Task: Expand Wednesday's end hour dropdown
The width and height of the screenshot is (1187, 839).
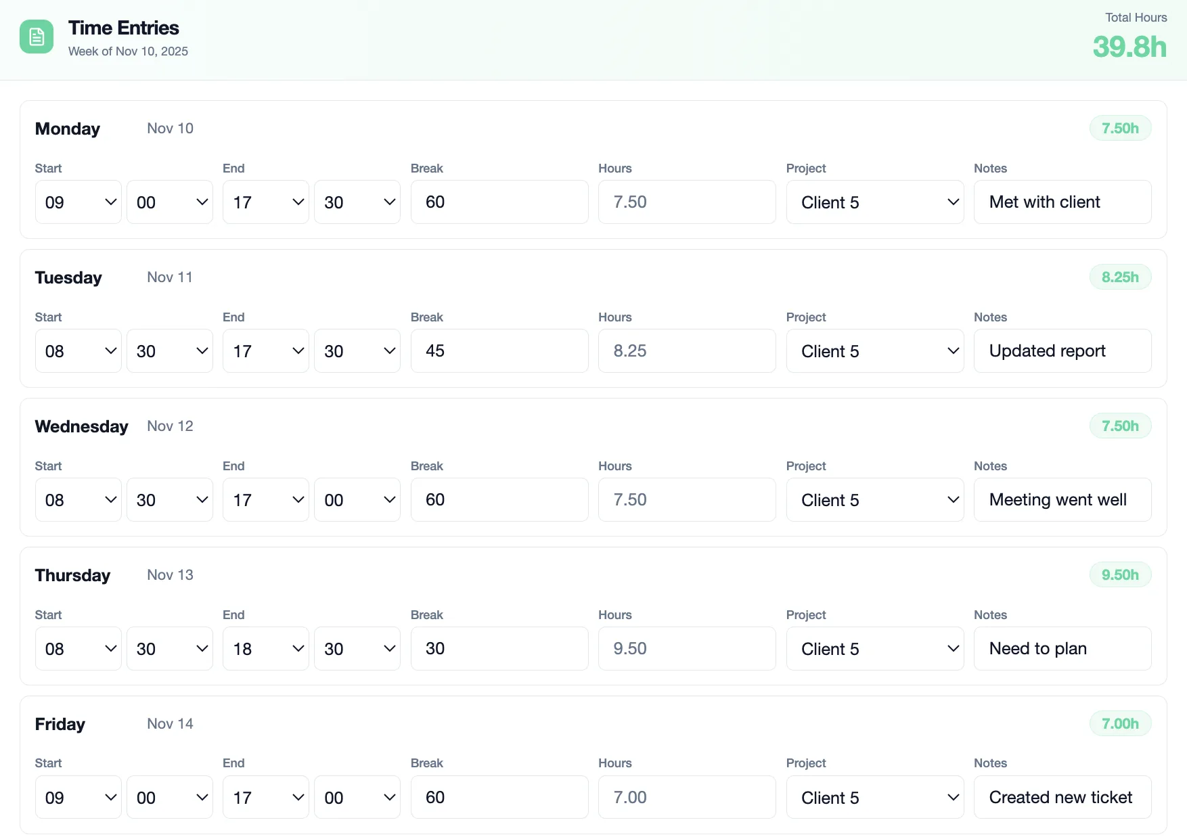Action: click(265, 500)
